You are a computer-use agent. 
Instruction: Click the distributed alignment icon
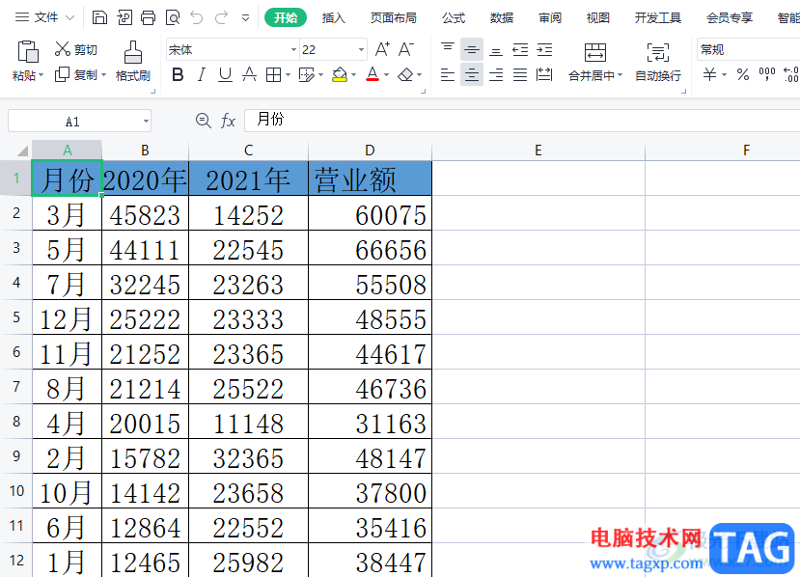544,75
